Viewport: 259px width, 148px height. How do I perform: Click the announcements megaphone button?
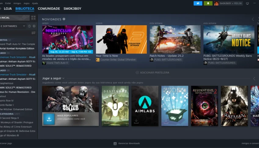tap(198, 3)
